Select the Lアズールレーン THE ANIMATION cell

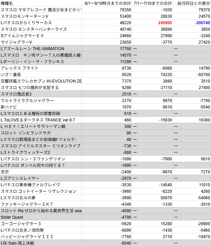41,49
